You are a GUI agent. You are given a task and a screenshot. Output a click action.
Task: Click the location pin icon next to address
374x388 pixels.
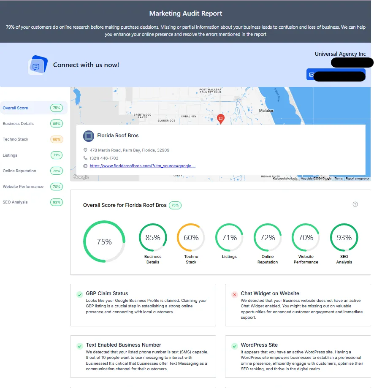pos(85,150)
